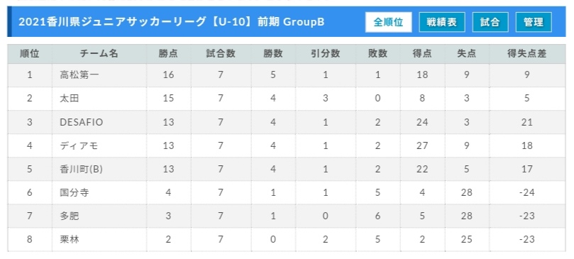
Task: Click the 順位 column header
Action: pos(30,53)
